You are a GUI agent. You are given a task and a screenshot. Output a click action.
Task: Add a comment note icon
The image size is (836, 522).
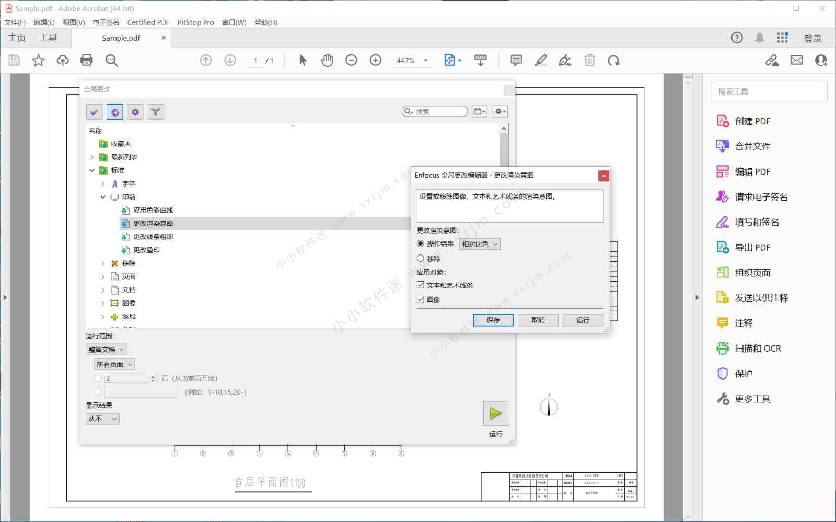[516, 61]
